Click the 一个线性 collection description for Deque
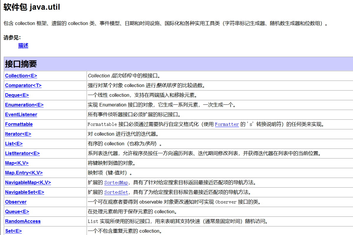 coord(143,95)
